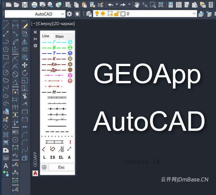Paste from clipboard icon
This screenshot has width=216, height=195.
click(84, 5)
